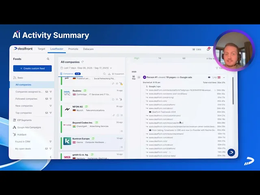Open the Found in CRM feed
260x195 pixels.
tap(23, 142)
